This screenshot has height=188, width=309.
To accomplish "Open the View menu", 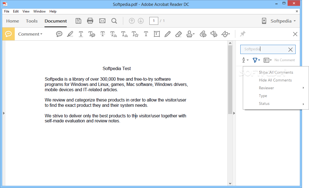I will tap(26, 11).
